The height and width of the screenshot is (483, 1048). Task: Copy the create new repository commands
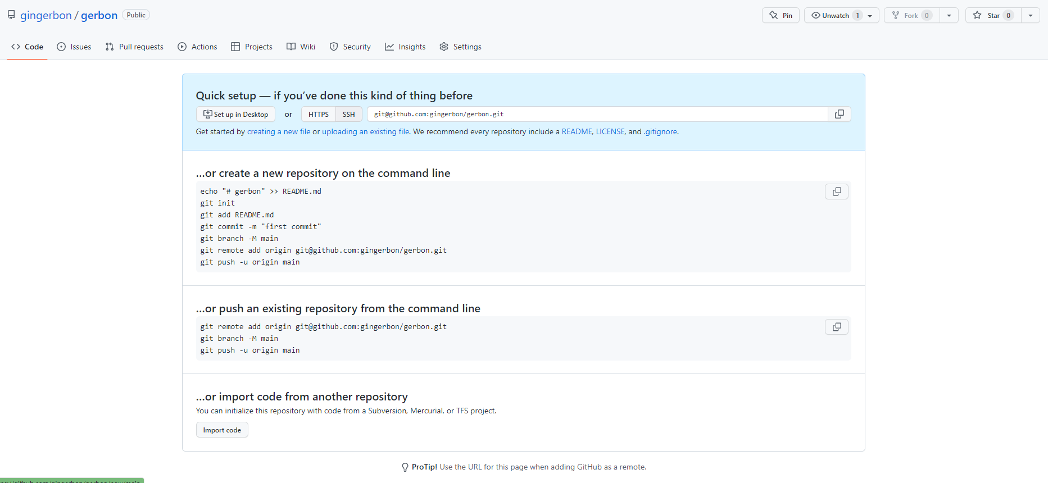pyautogui.click(x=837, y=192)
